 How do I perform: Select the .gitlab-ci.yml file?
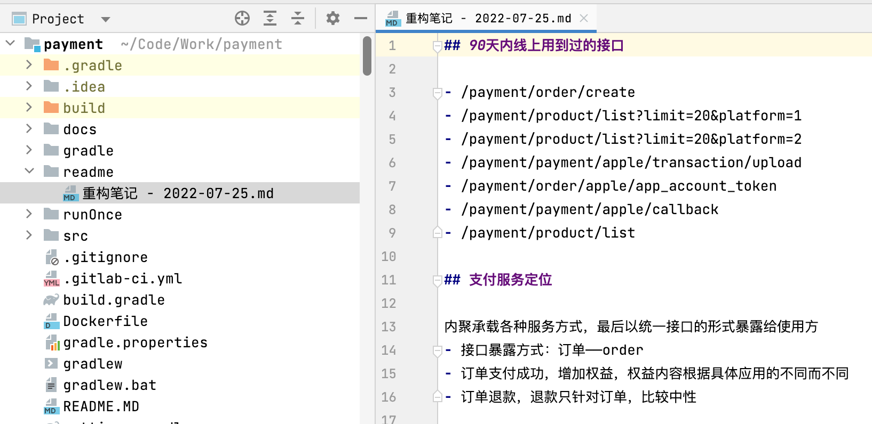point(122,279)
